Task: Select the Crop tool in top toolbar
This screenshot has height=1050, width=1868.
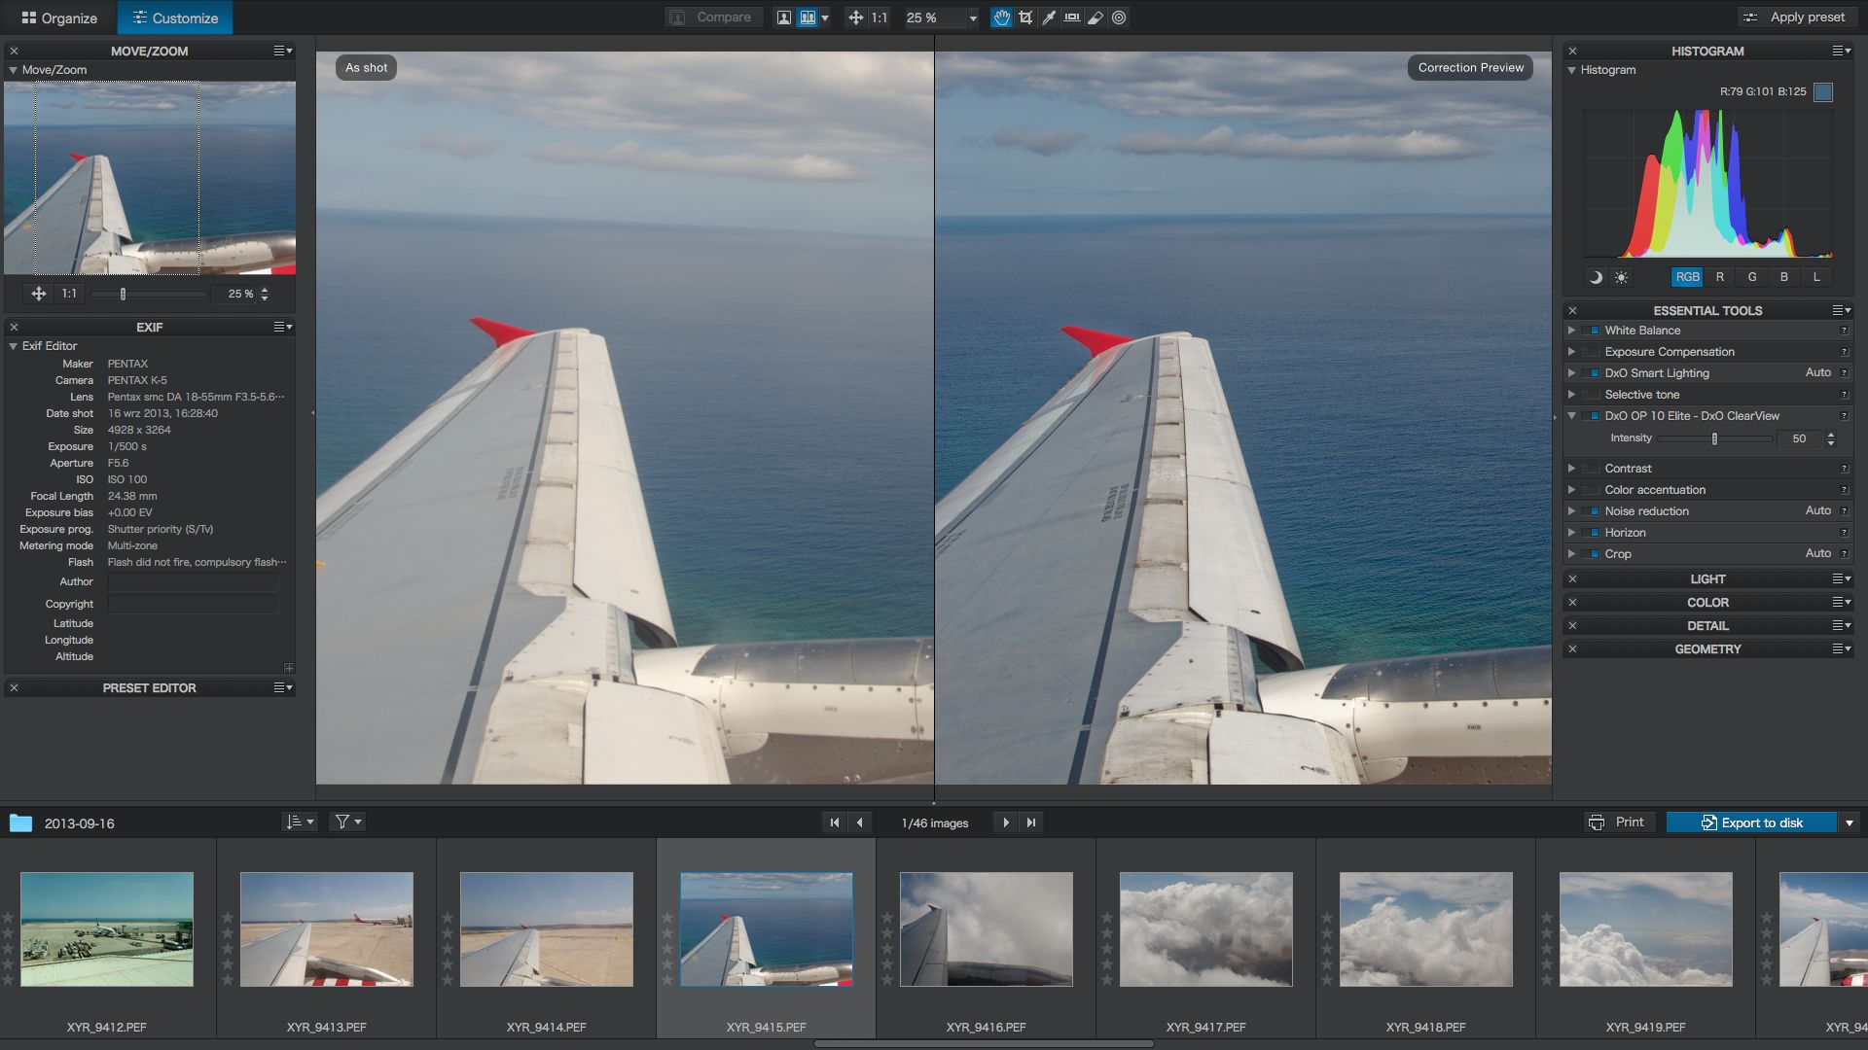Action: click(1025, 17)
